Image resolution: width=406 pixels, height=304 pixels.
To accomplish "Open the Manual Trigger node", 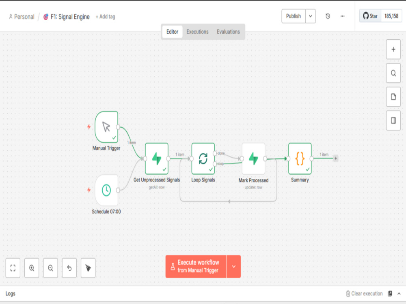I will 106,127.
